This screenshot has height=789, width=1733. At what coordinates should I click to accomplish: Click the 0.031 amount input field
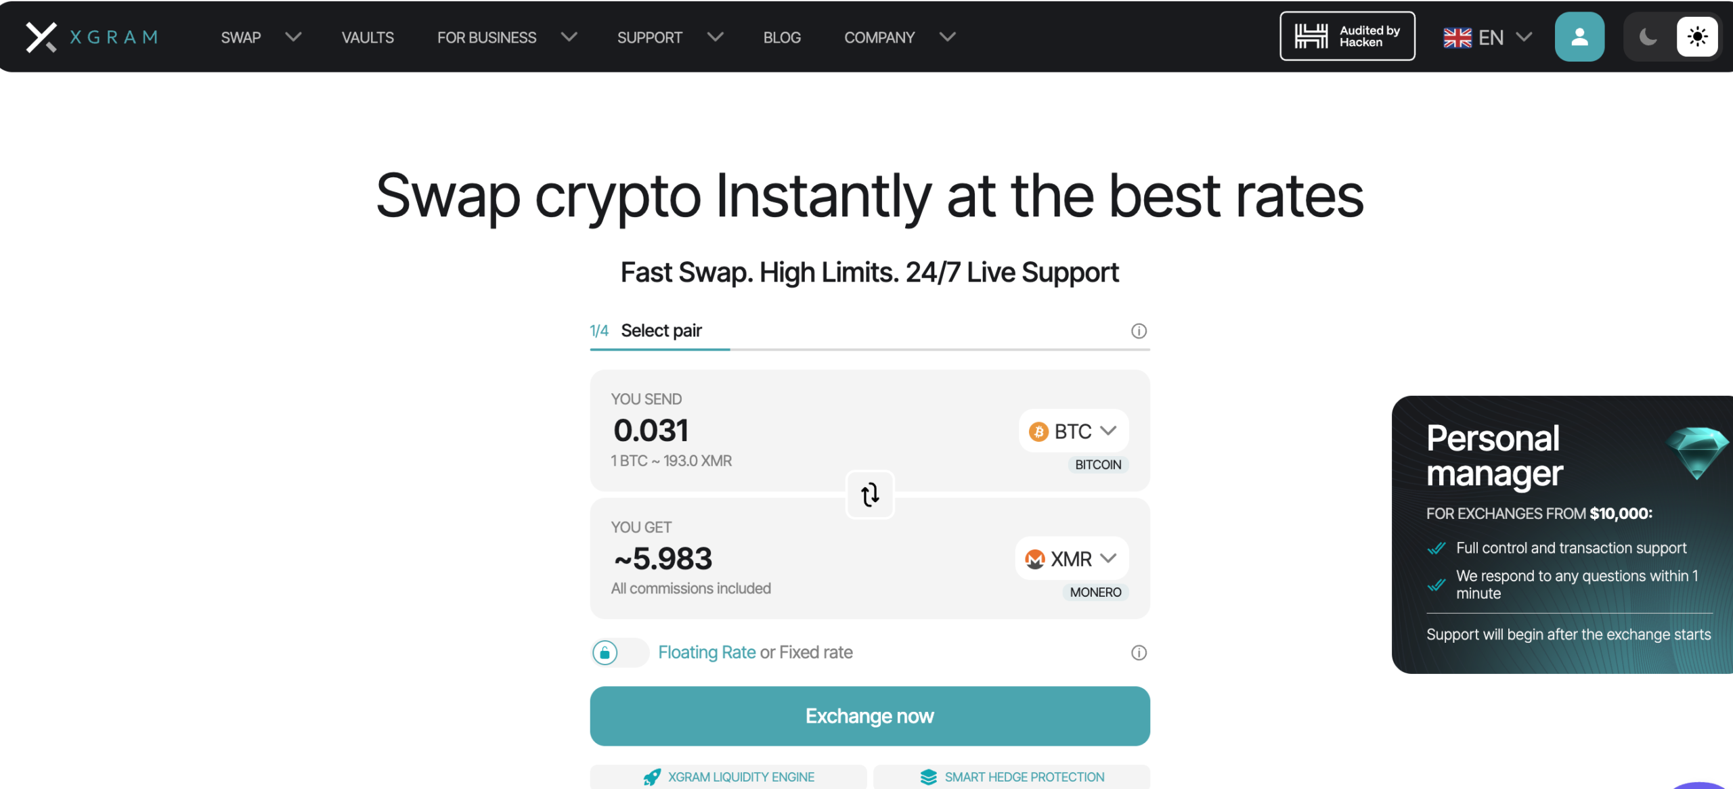click(651, 429)
